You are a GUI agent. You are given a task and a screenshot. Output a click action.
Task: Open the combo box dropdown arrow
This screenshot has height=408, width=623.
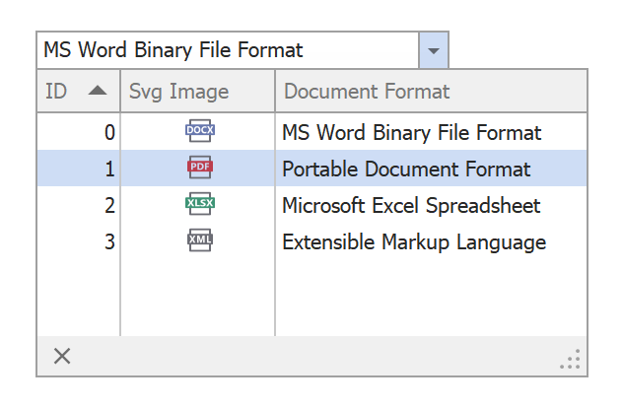[x=434, y=49]
